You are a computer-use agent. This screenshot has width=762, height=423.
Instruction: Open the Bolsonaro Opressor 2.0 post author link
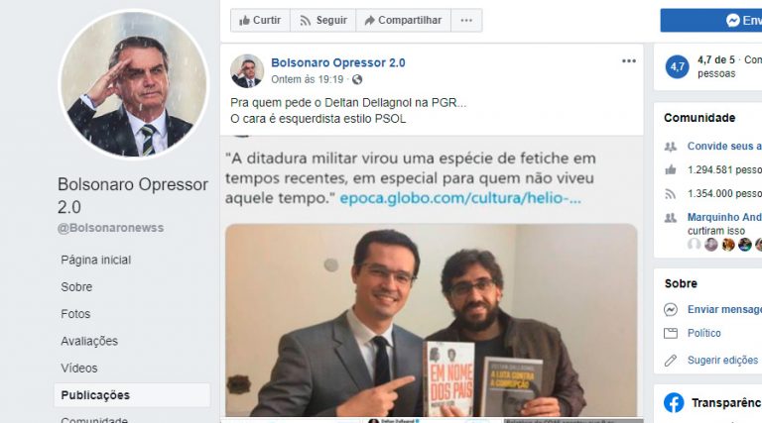[x=338, y=62]
